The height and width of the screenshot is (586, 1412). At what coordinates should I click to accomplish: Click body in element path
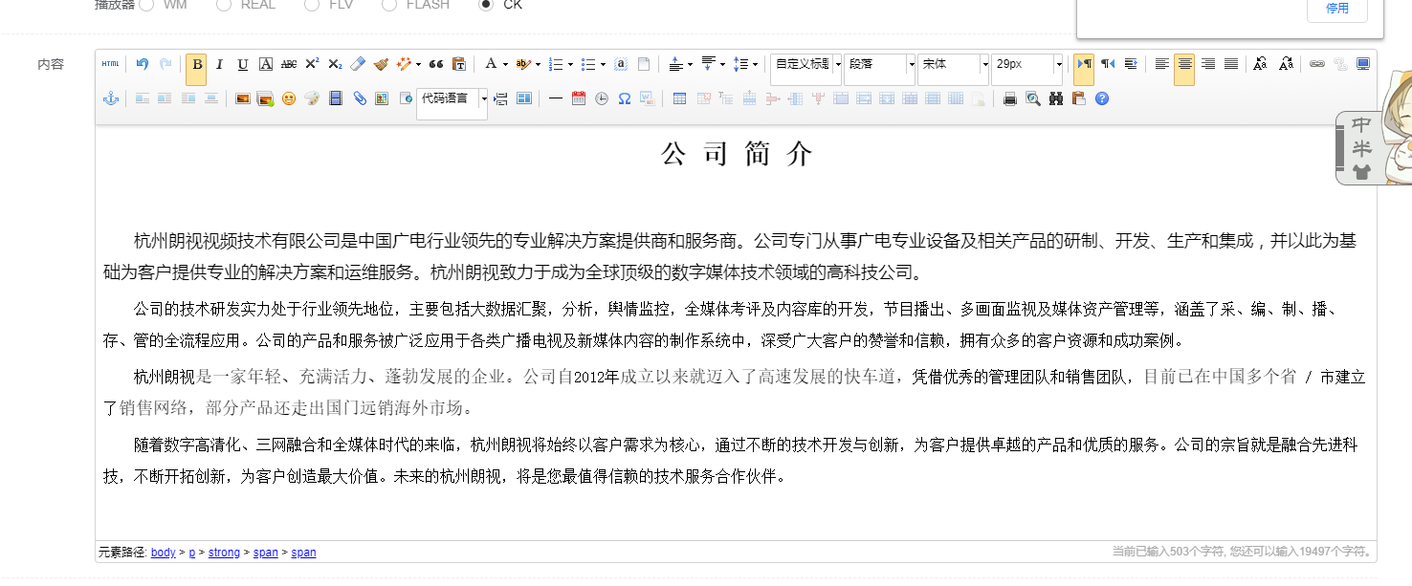(164, 553)
